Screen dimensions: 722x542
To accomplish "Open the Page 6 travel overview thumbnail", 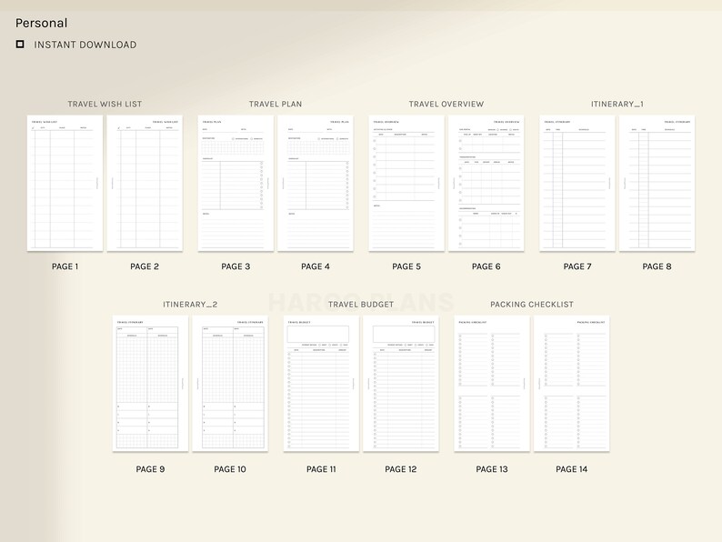I will pos(486,183).
